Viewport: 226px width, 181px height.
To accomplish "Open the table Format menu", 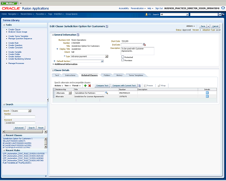I will 76,86.
